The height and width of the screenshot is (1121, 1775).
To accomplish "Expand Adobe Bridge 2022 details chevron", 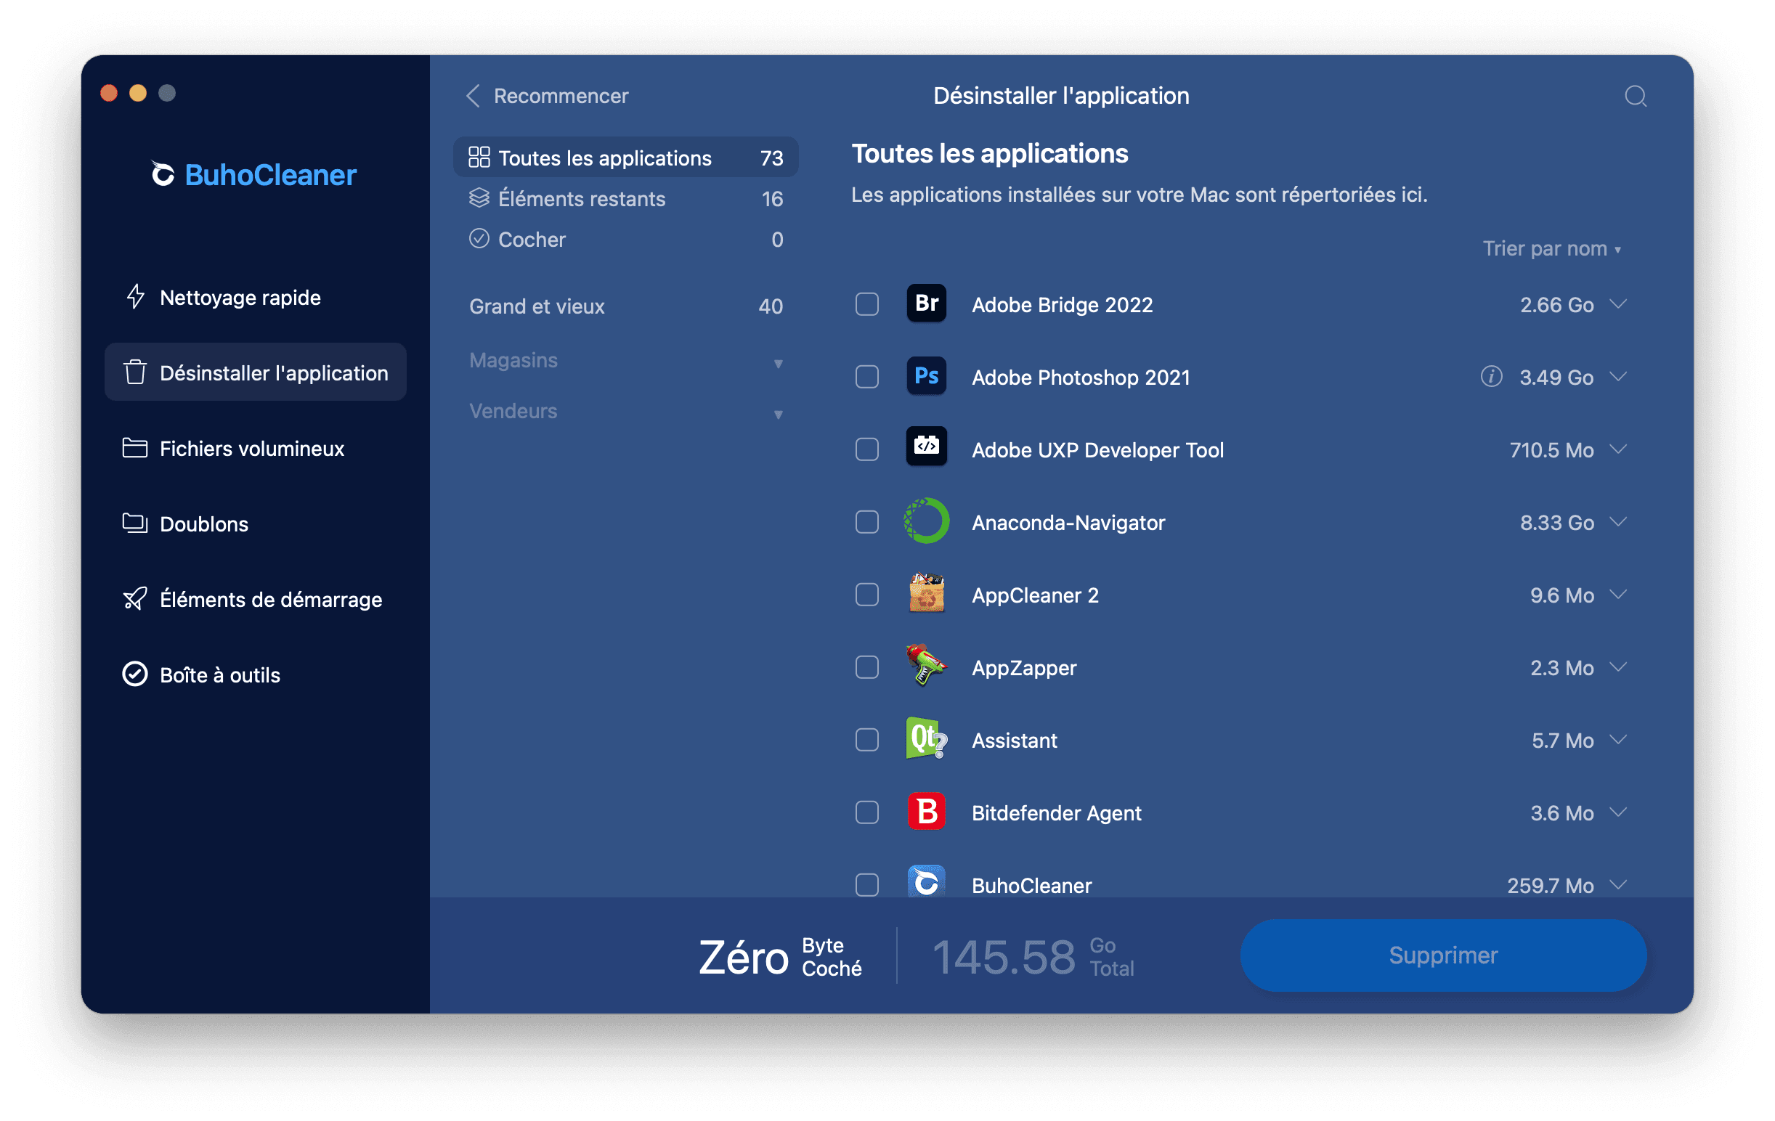I will tap(1618, 303).
